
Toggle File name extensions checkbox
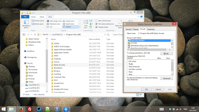pyautogui.click(x=96, y=24)
